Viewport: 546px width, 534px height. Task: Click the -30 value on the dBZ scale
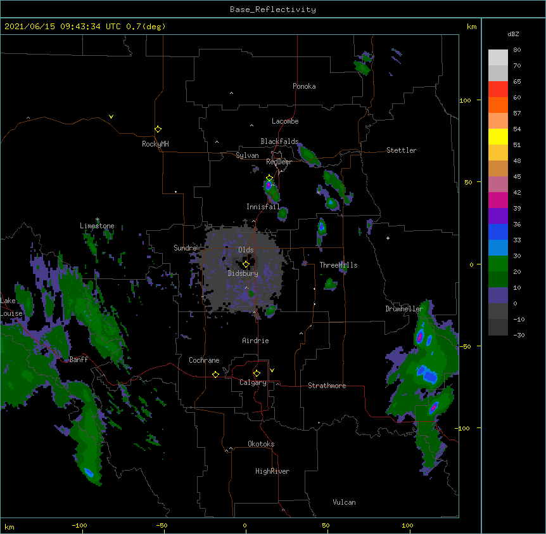[519, 335]
